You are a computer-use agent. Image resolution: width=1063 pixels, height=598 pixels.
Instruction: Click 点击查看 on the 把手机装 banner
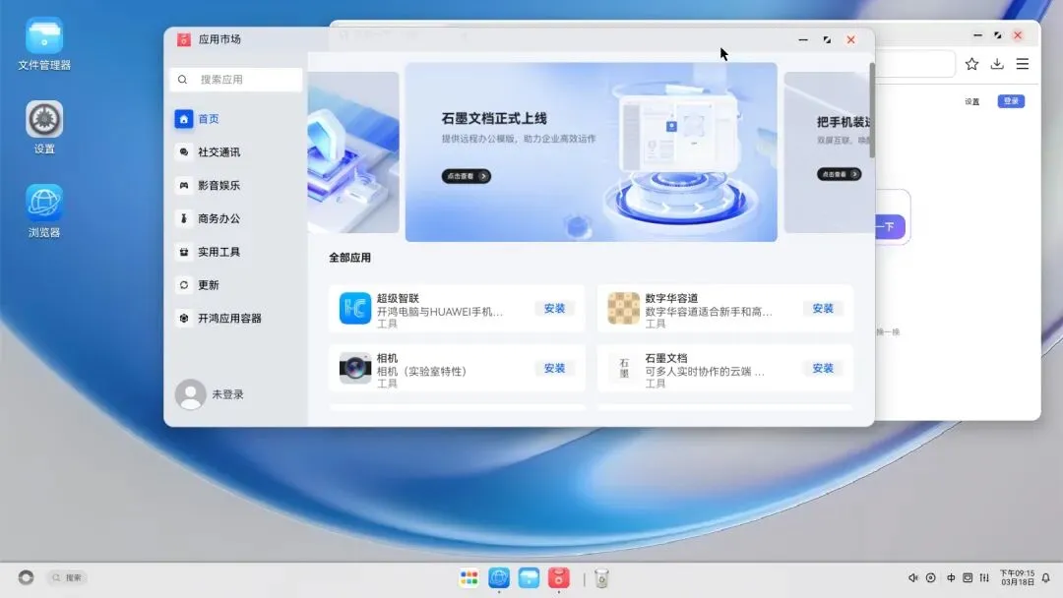click(840, 174)
